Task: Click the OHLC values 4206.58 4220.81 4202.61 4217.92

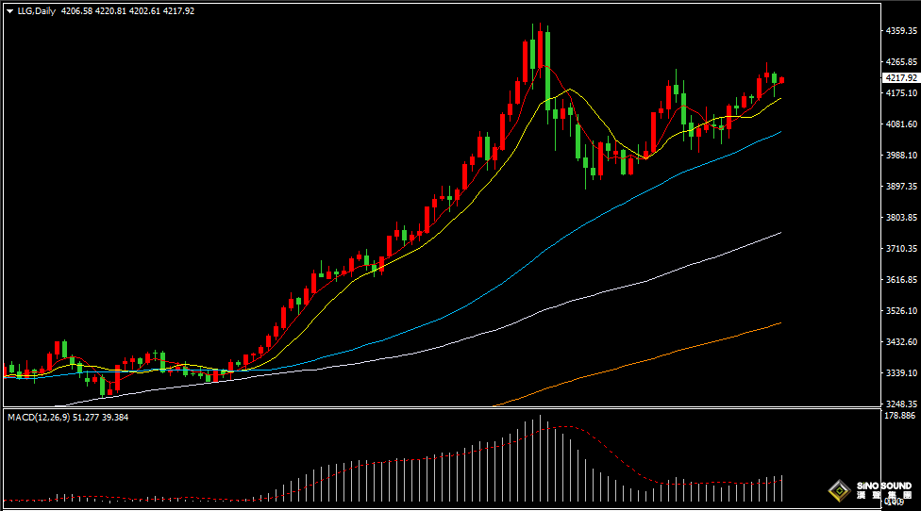Action: pos(127,11)
